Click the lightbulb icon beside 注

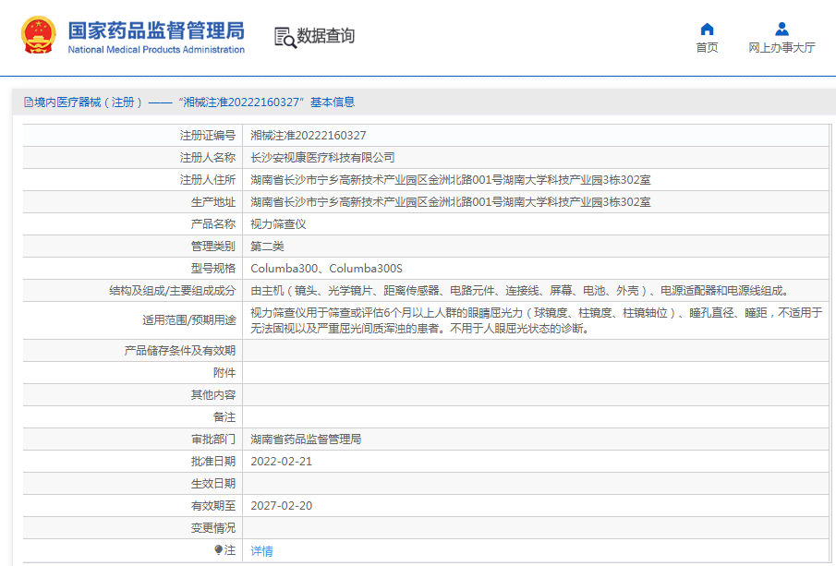pos(218,550)
